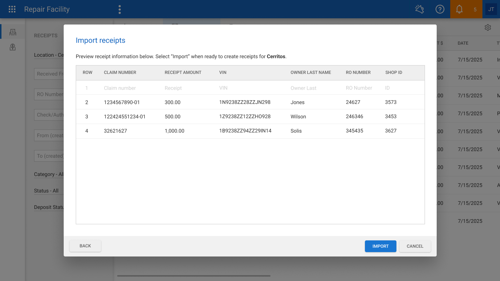
Task: Open the Deposit Status filter dropdown
Action: tap(49, 207)
